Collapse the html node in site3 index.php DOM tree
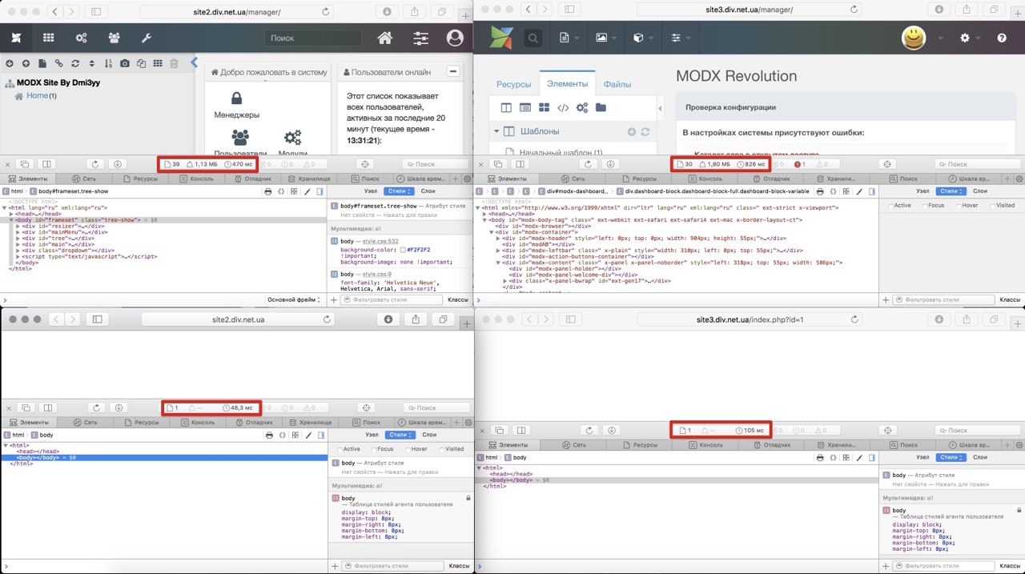The height and width of the screenshot is (574, 1025). pyautogui.click(x=479, y=468)
